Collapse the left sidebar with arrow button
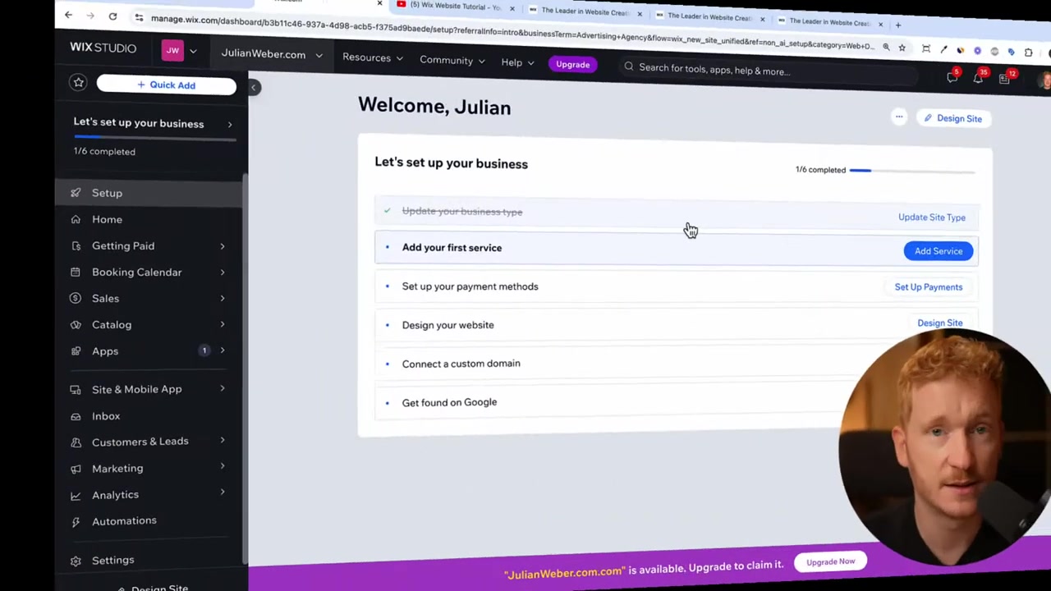Viewport: 1051px width, 591px height. pyautogui.click(x=254, y=87)
